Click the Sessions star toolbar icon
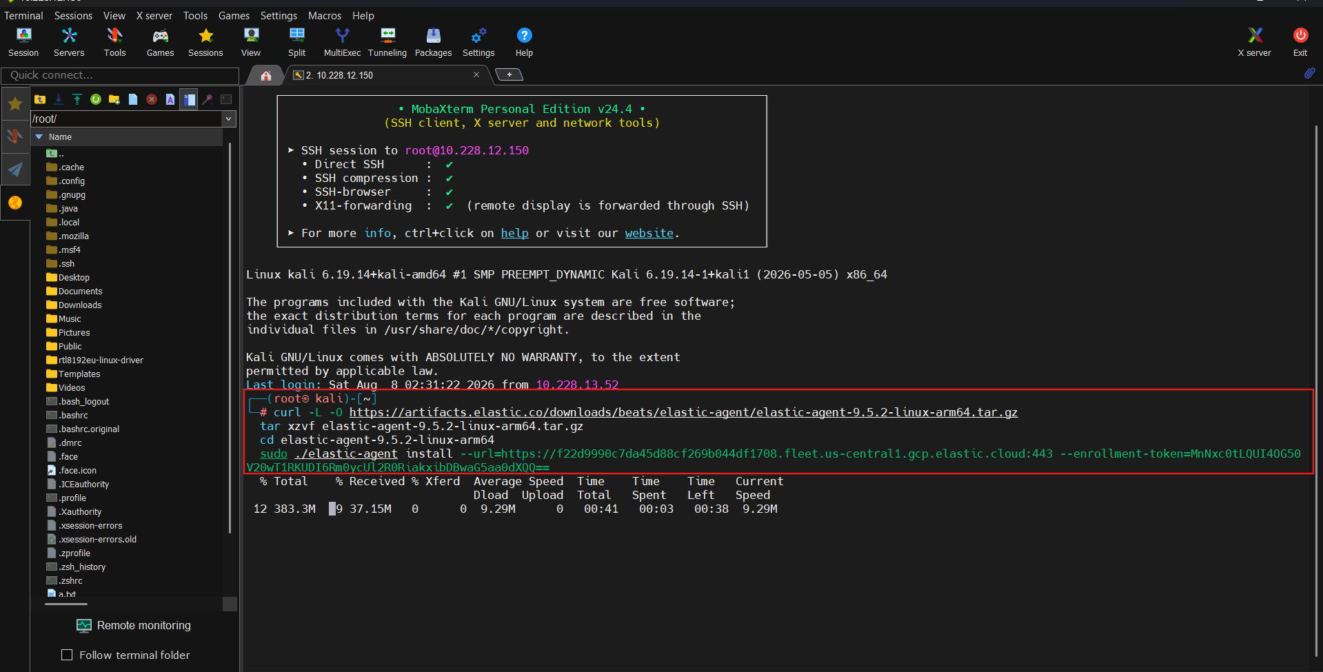 click(205, 41)
